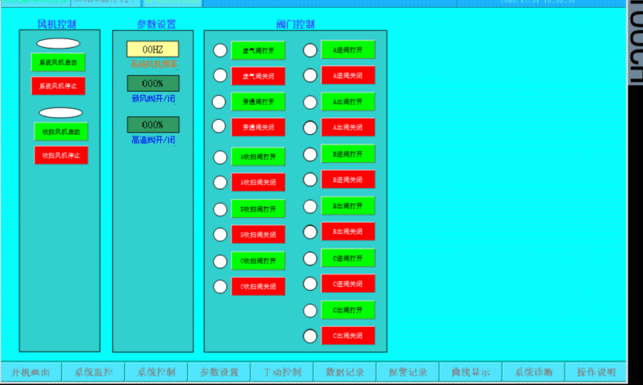
Task: Open the 报警记录 tab
Action: (407, 372)
